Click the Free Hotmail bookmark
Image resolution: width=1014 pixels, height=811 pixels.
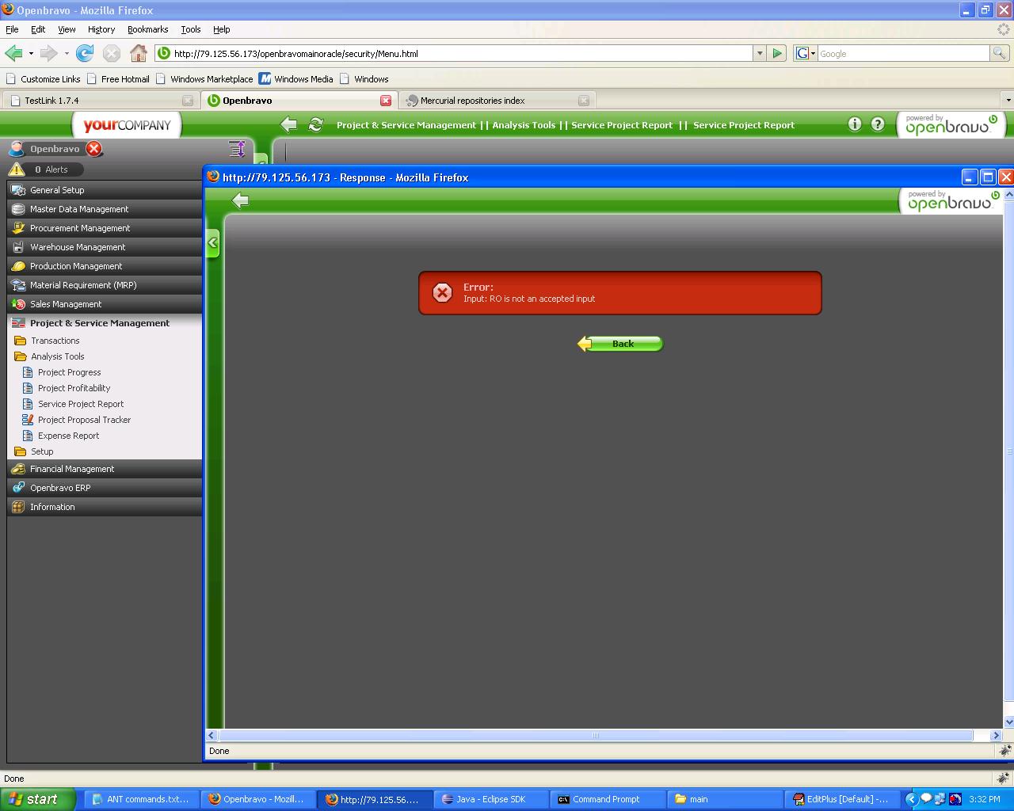(x=118, y=79)
